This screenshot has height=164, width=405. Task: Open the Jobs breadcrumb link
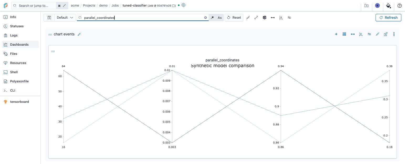[115, 6]
